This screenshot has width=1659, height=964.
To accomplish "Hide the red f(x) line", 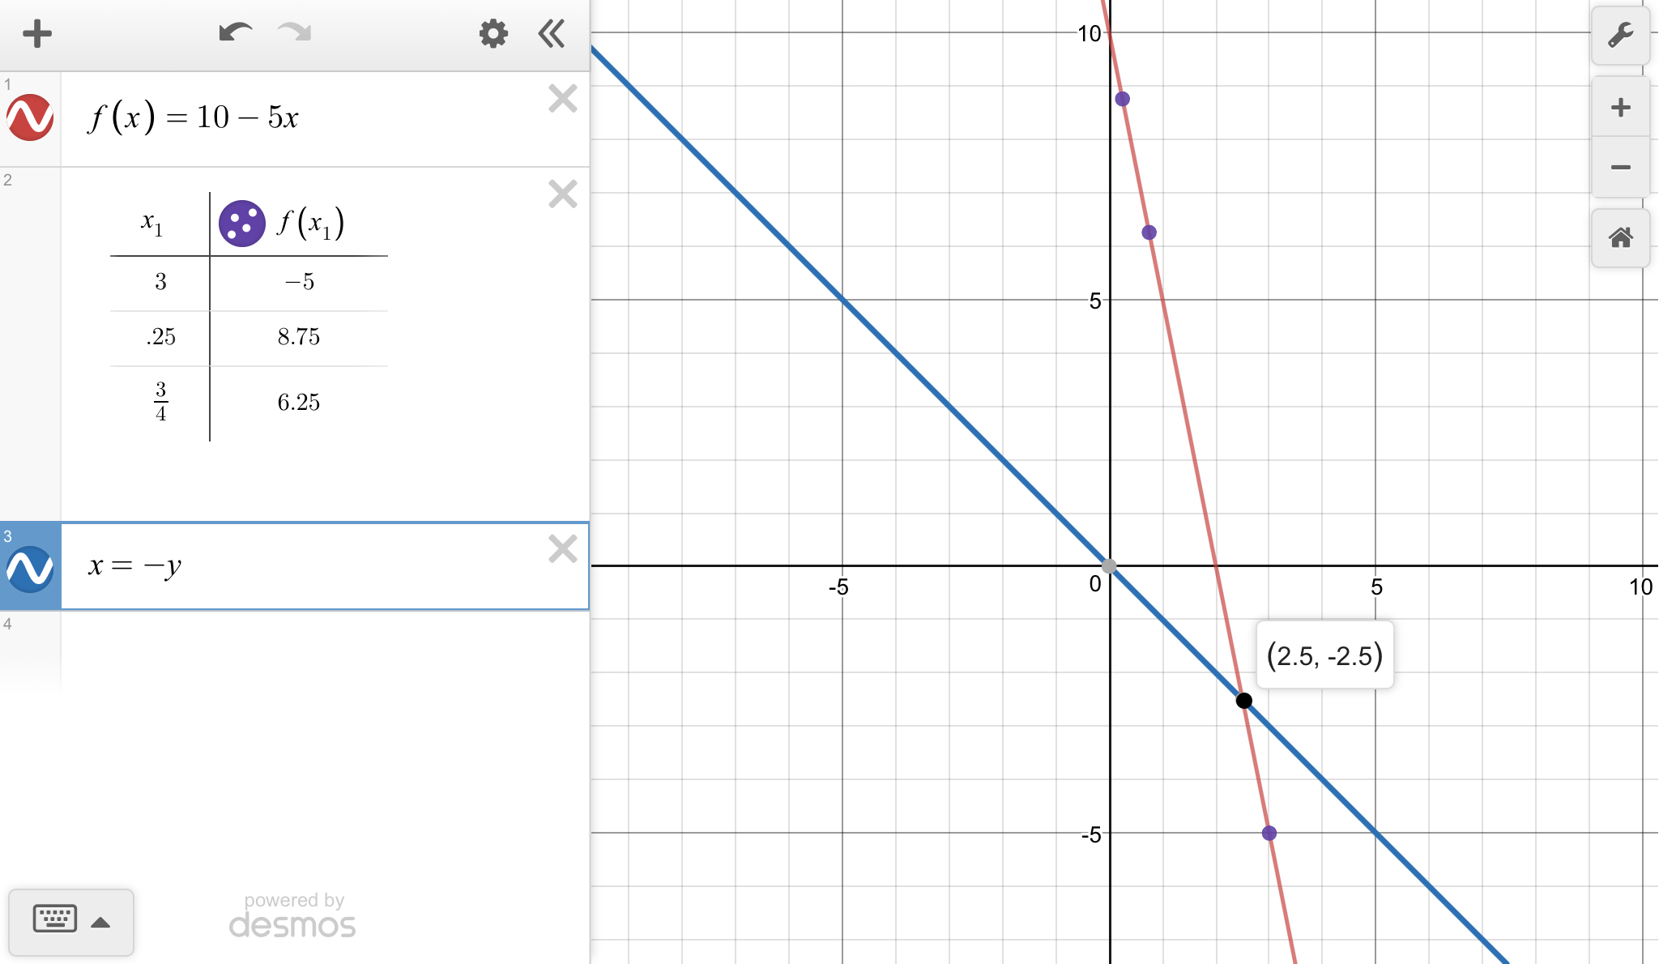I will click(30, 118).
